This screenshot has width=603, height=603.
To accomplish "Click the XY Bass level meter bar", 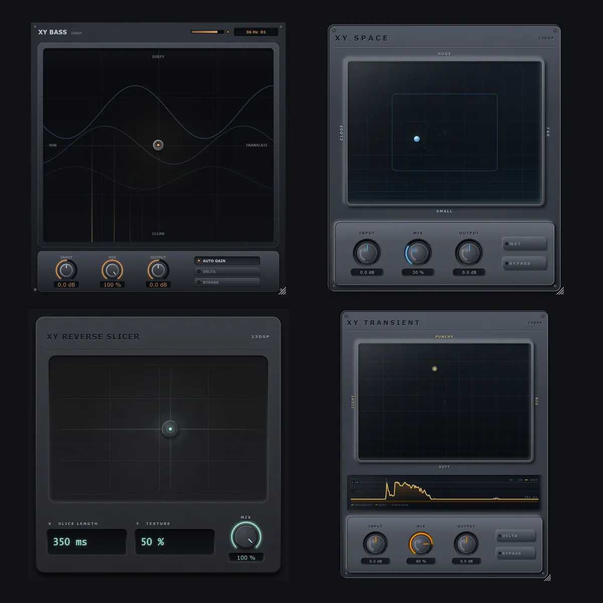I will click(208, 32).
